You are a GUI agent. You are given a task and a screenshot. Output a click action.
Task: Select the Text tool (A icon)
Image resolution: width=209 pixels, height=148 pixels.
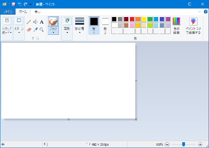pos(42,22)
